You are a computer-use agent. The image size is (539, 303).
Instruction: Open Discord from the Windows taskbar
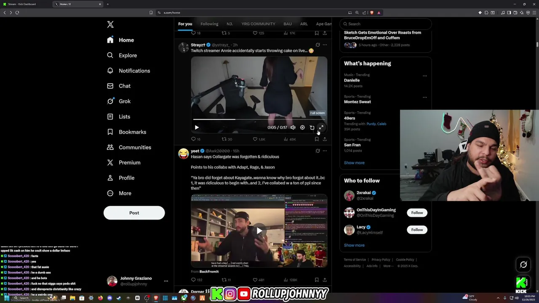(x=109, y=298)
